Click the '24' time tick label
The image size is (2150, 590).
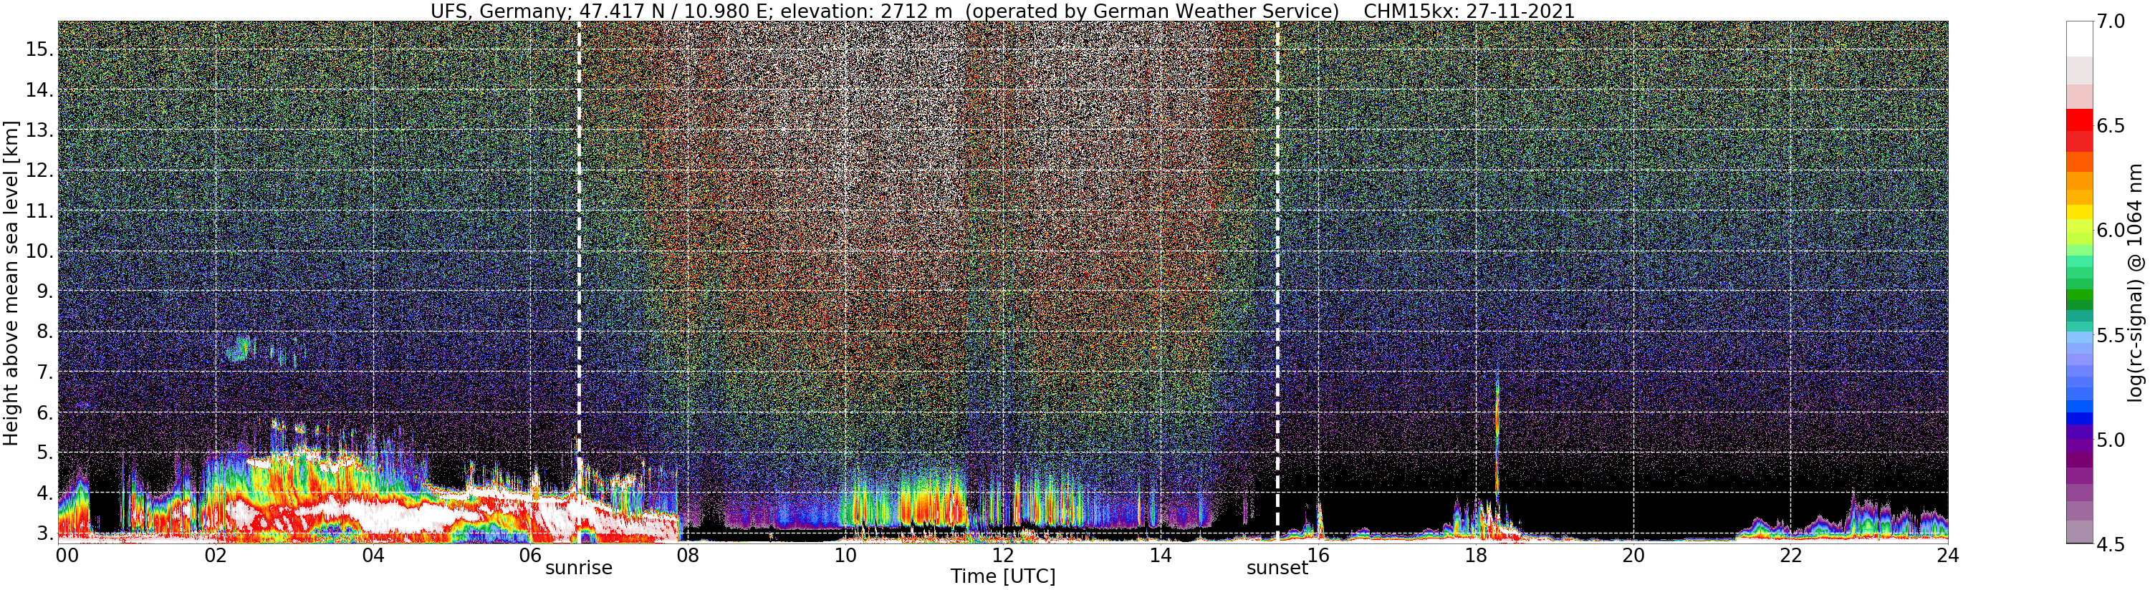click(1947, 555)
